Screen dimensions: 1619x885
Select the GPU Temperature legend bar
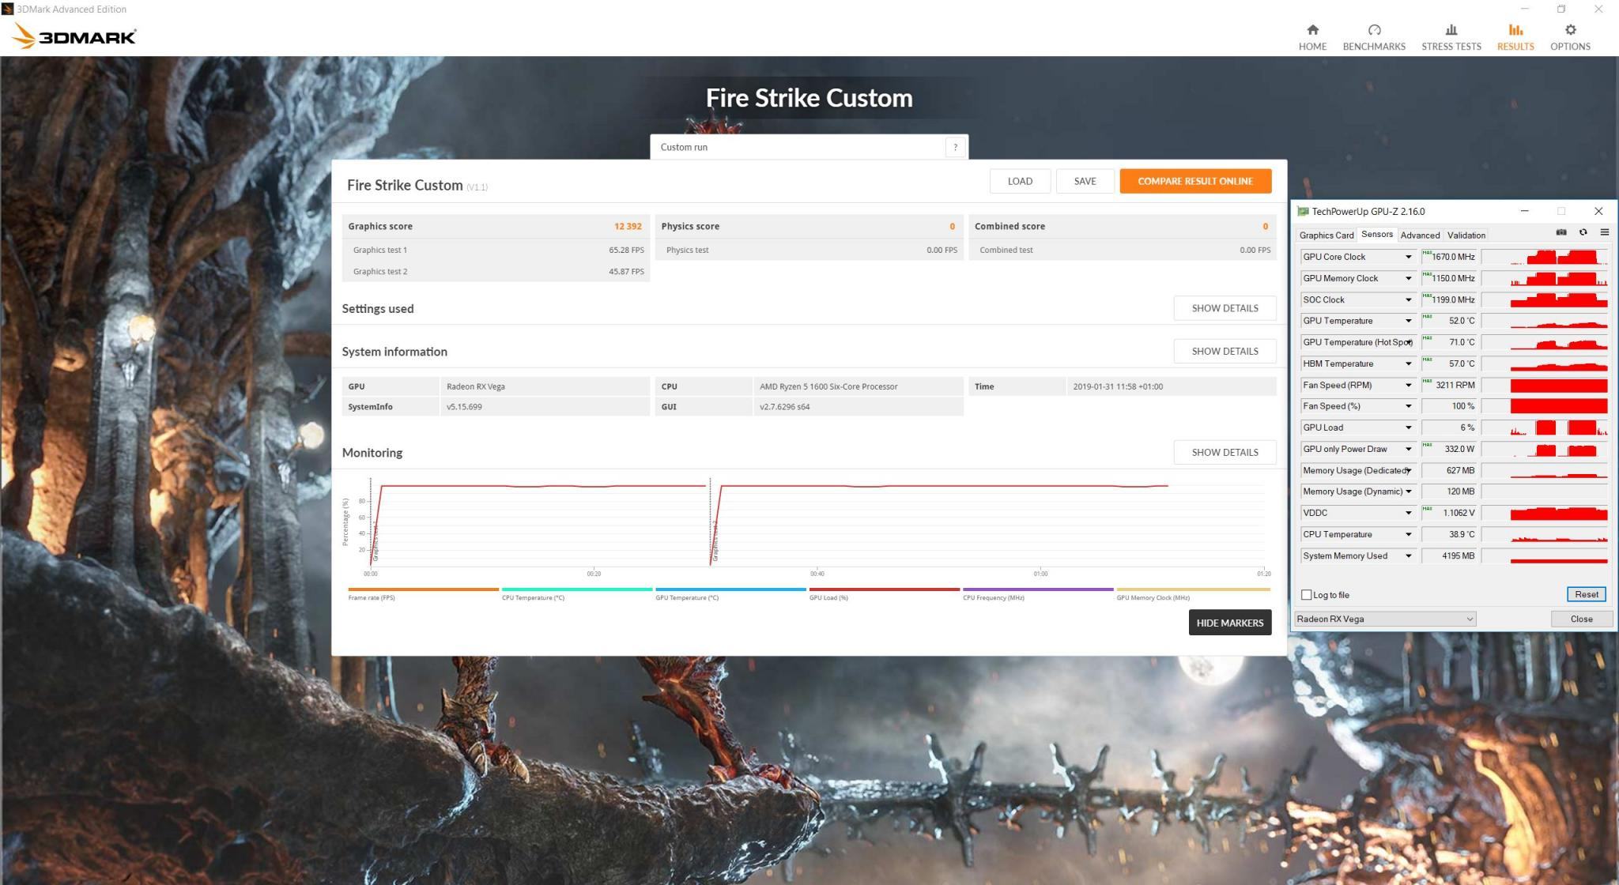730,589
